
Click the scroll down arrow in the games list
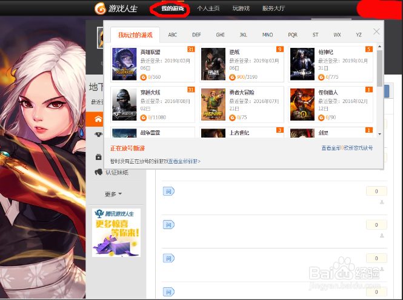click(379, 134)
